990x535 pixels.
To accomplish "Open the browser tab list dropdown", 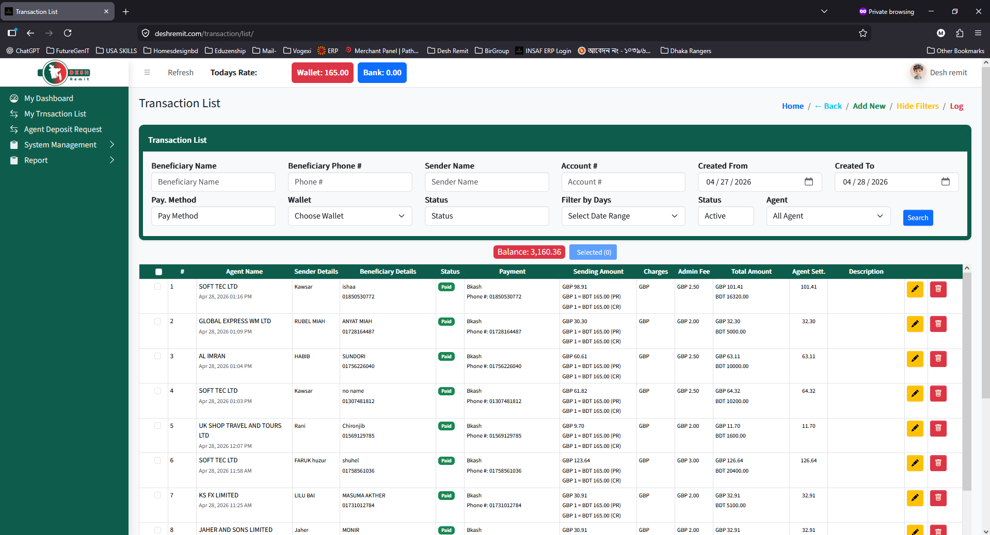I will pos(824,11).
